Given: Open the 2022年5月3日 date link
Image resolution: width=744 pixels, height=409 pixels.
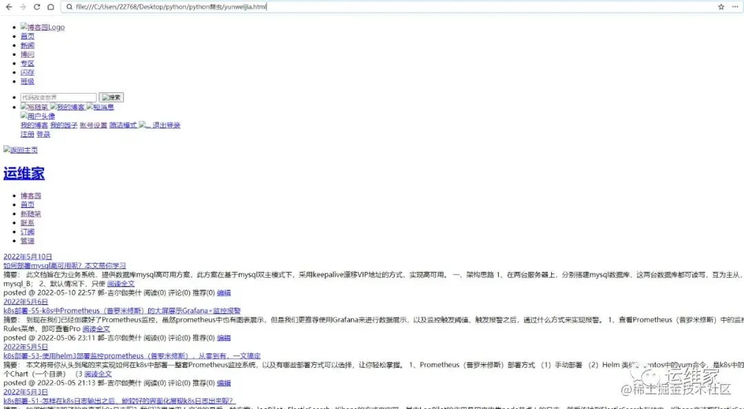Looking at the screenshot, I should 25,392.
